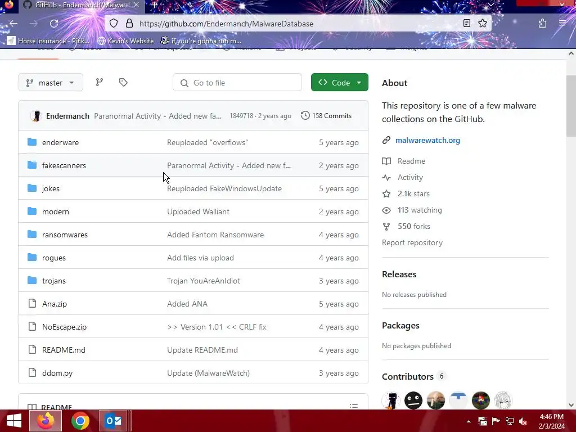Open the master branch dropdown
The image size is (576, 432).
51,83
